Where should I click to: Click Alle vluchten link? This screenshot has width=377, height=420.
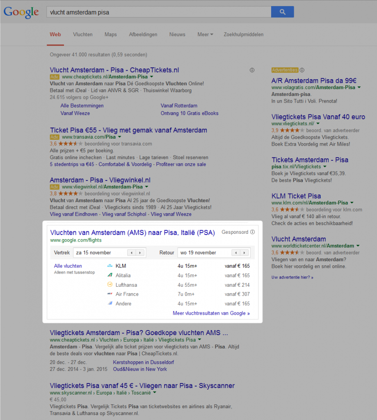tap(68, 266)
